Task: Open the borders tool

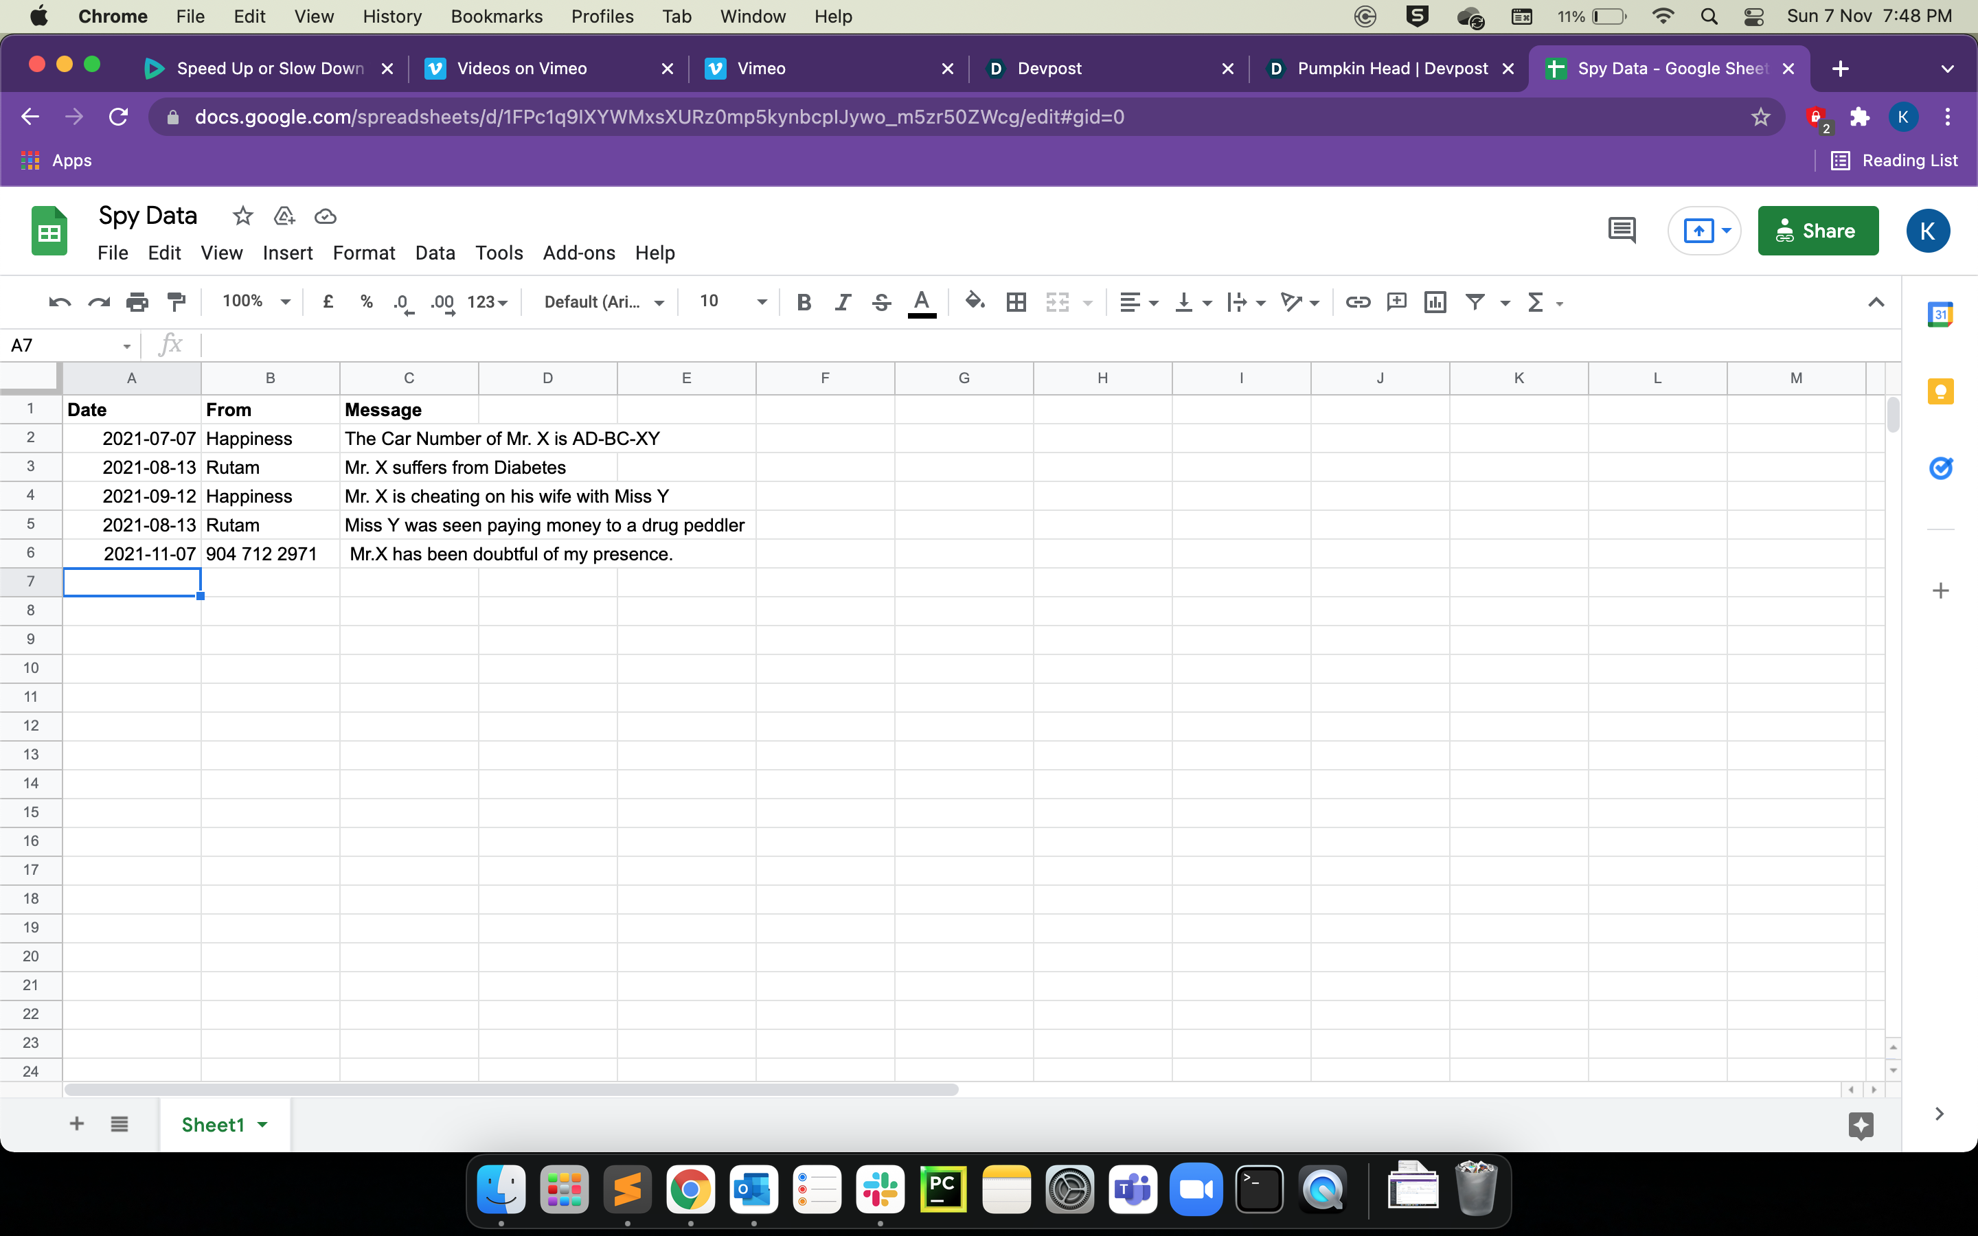Action: (1016, 302)
